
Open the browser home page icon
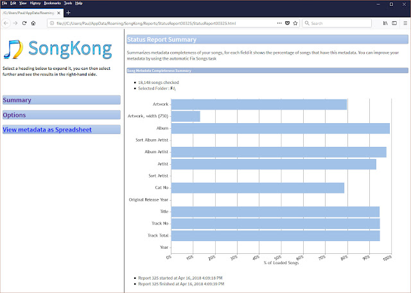point(33,23)
